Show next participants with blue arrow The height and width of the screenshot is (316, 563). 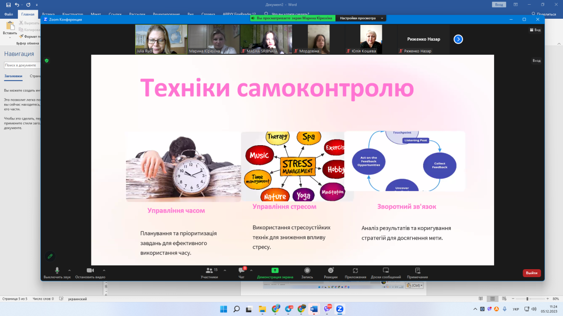tap(458, 39)
